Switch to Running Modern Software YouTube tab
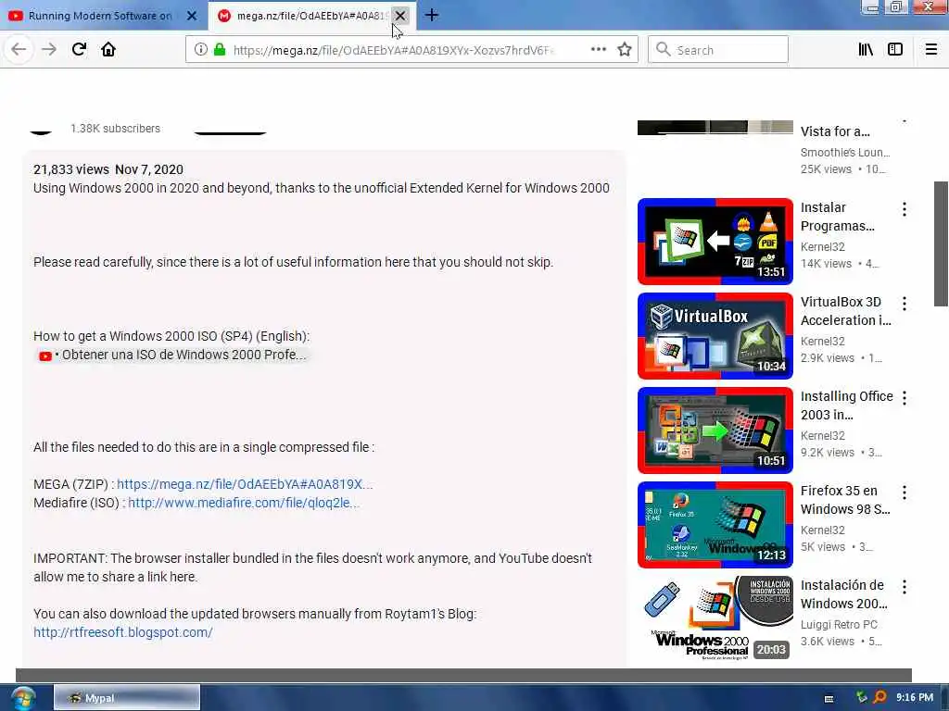The height and width of the screenshot is (711, 949). (100, 16)
